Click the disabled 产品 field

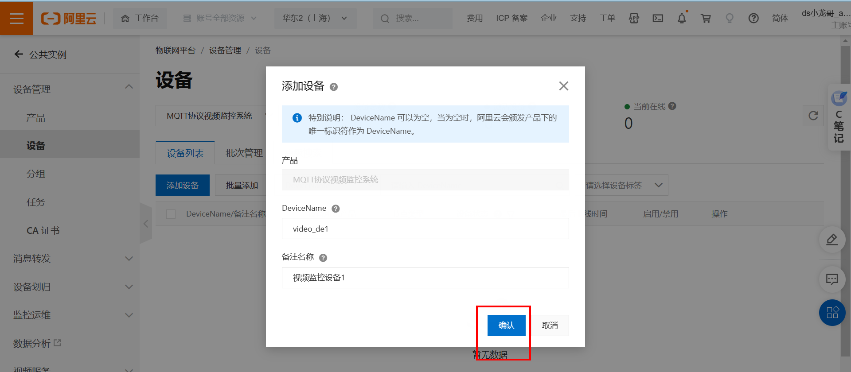pos(425,179)
